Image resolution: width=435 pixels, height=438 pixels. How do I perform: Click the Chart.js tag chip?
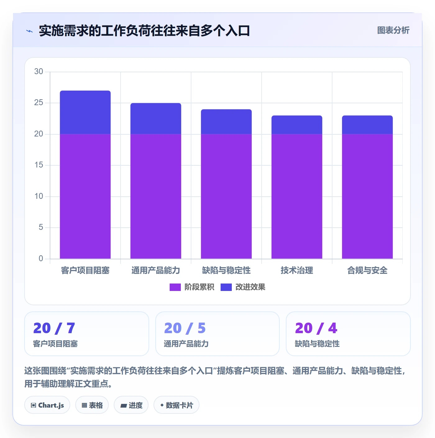47,405
